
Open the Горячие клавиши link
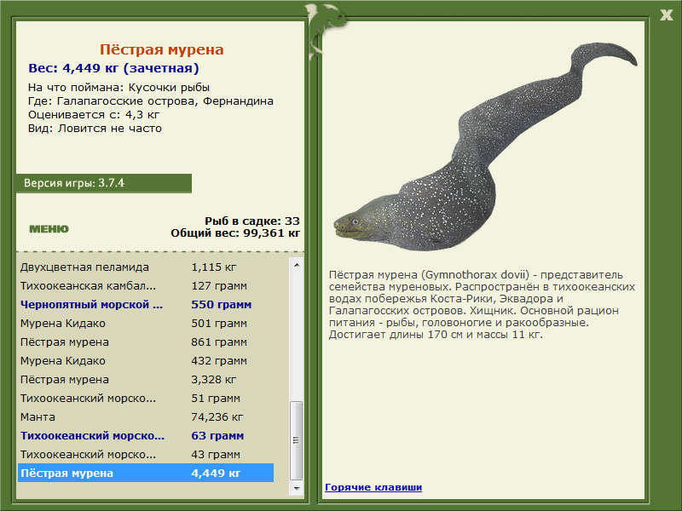click(x=373, y=487)
